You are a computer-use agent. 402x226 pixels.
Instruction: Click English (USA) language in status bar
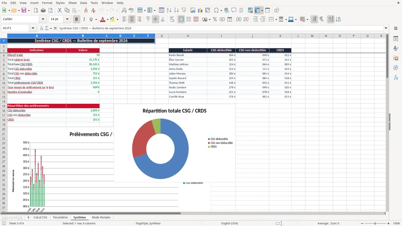[x=229, y=223]
